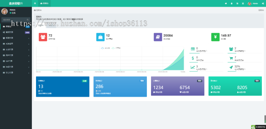Click the search magnifier in the sidebar
This screenshot has width=266, height=129.
click(x=28, y=20)
